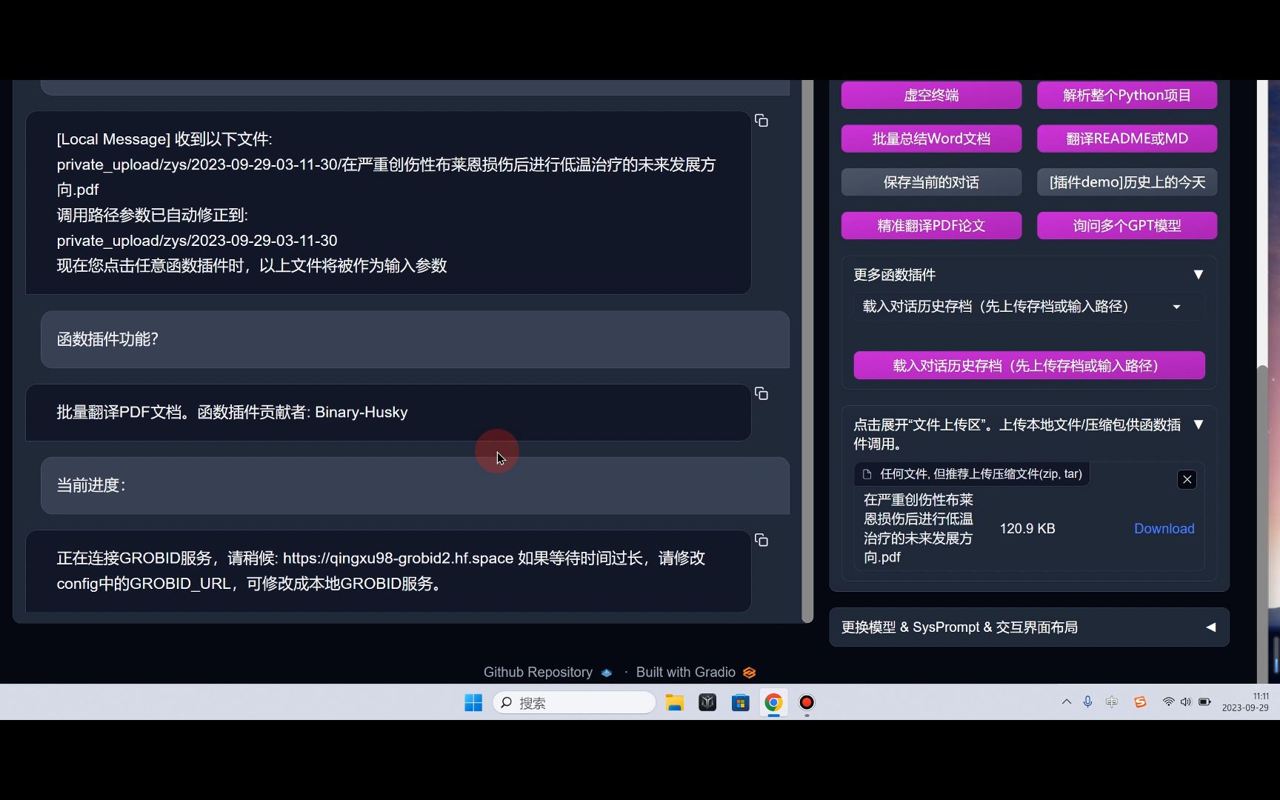Click the taskbar 搜索 search box

click(574, 702)
